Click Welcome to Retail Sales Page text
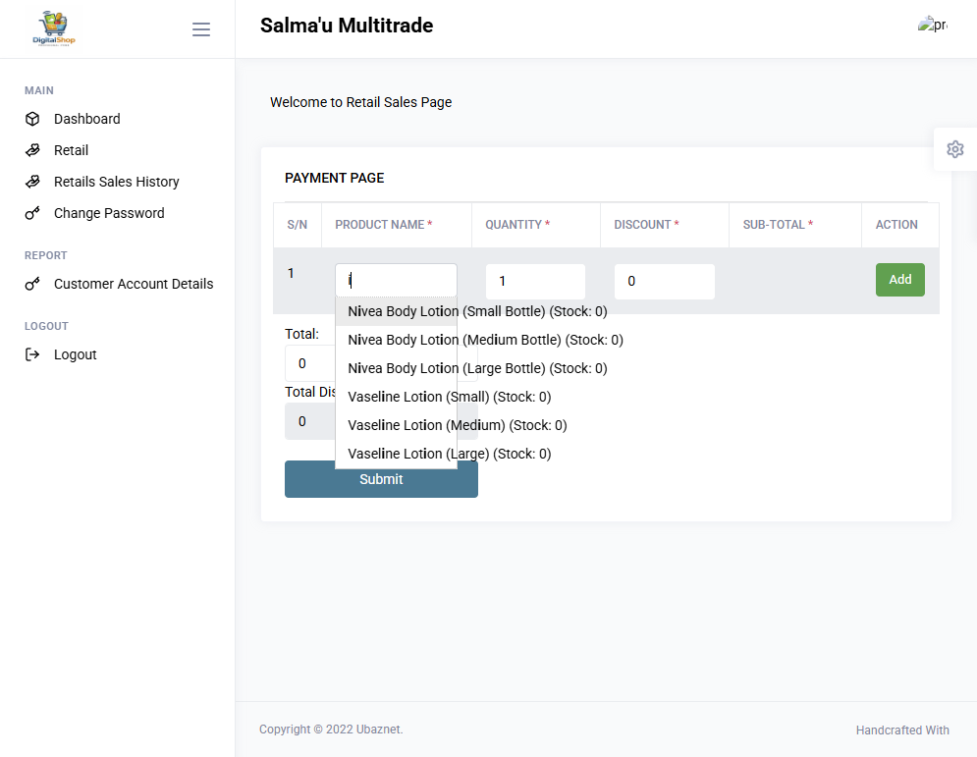 coord(360,102)
